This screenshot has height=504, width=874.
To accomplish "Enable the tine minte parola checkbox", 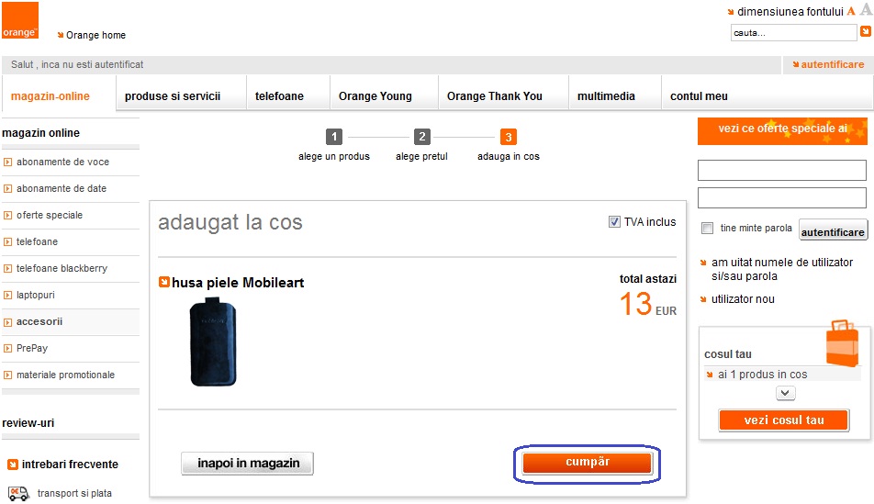I will coord(707,228).
